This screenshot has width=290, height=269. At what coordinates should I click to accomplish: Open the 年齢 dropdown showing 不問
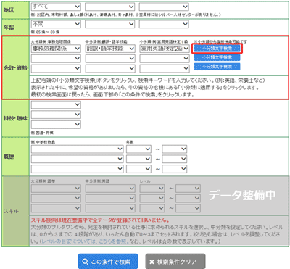(56, 24)
